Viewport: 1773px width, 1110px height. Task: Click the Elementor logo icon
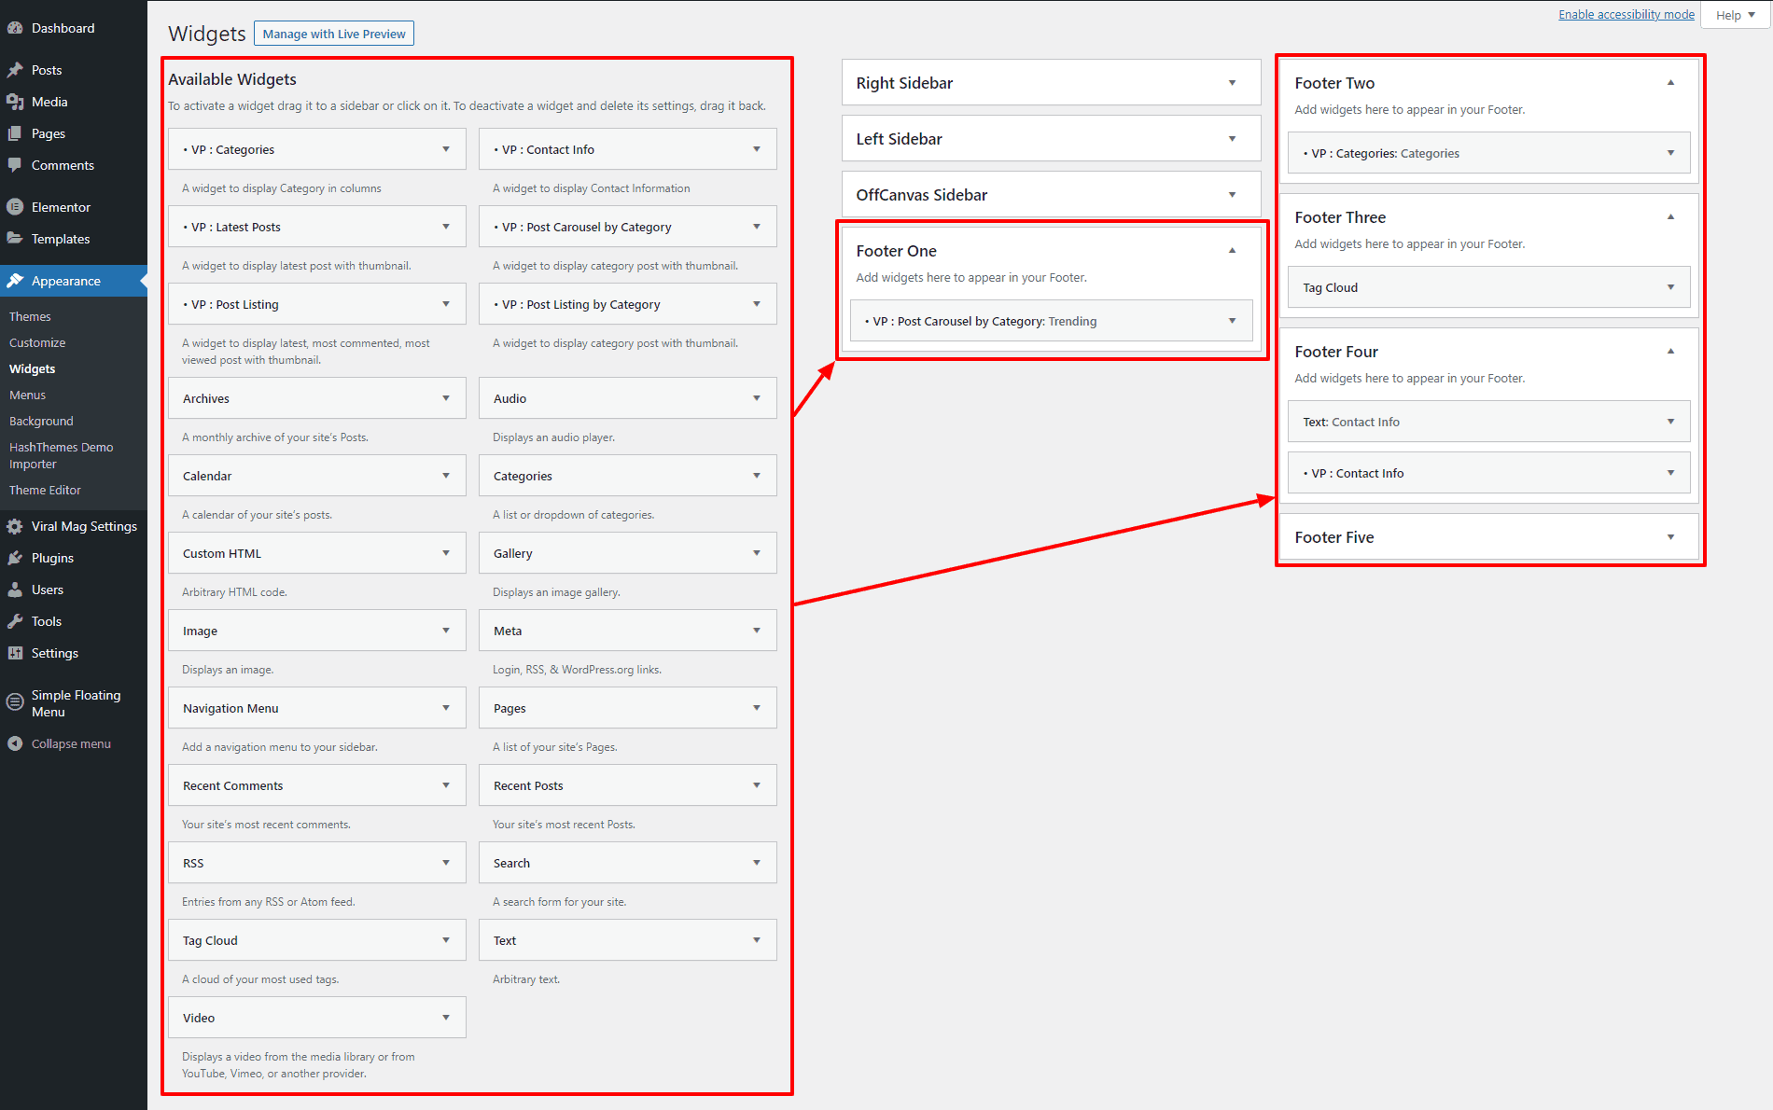15,207
